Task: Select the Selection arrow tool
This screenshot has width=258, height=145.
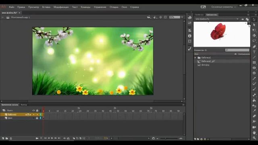Action: point(254,20)
